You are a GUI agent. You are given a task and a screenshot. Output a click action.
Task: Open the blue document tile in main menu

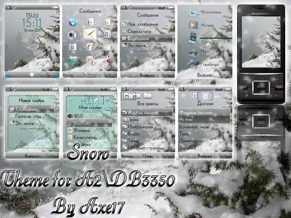73,47
